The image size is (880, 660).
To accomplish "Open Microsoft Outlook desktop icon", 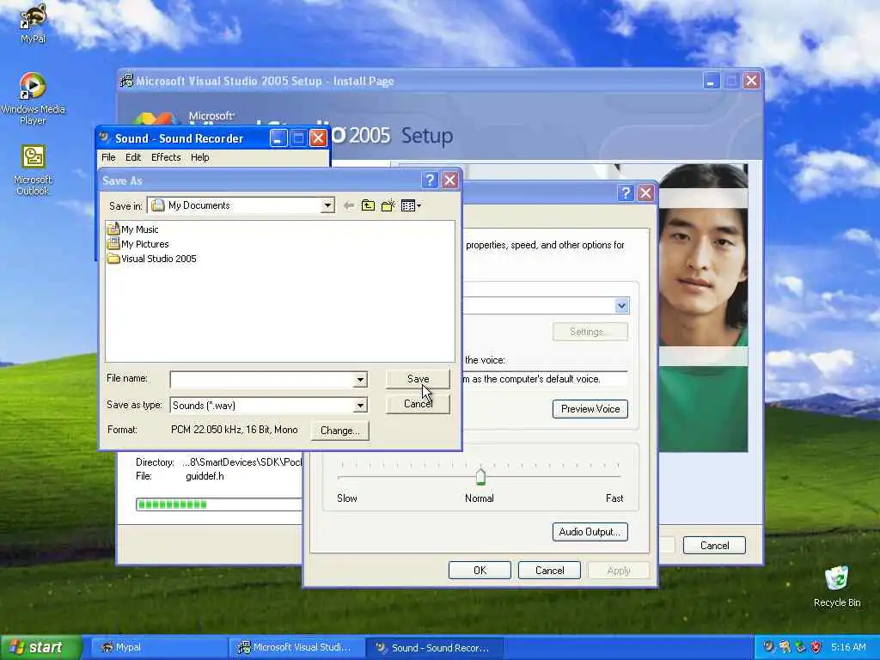I will pyautogui.click(x=33, y=170).
